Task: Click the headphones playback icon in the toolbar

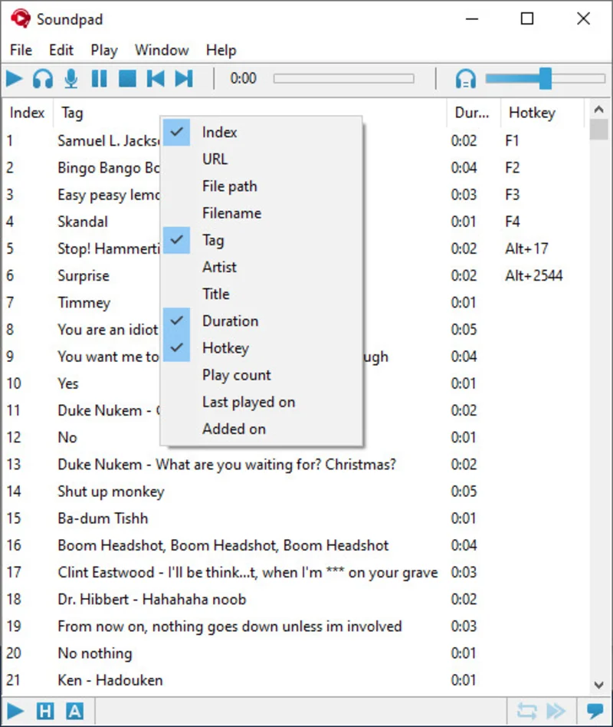Action: pos(43,78)
